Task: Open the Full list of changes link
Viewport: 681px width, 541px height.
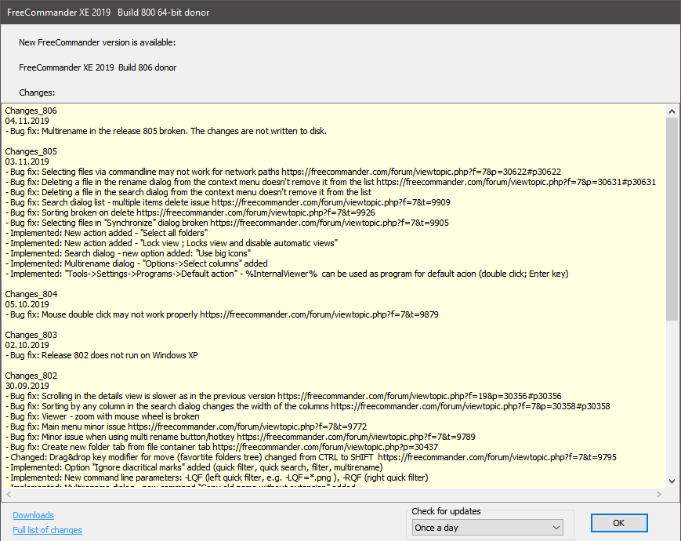Action: [47, 530]
